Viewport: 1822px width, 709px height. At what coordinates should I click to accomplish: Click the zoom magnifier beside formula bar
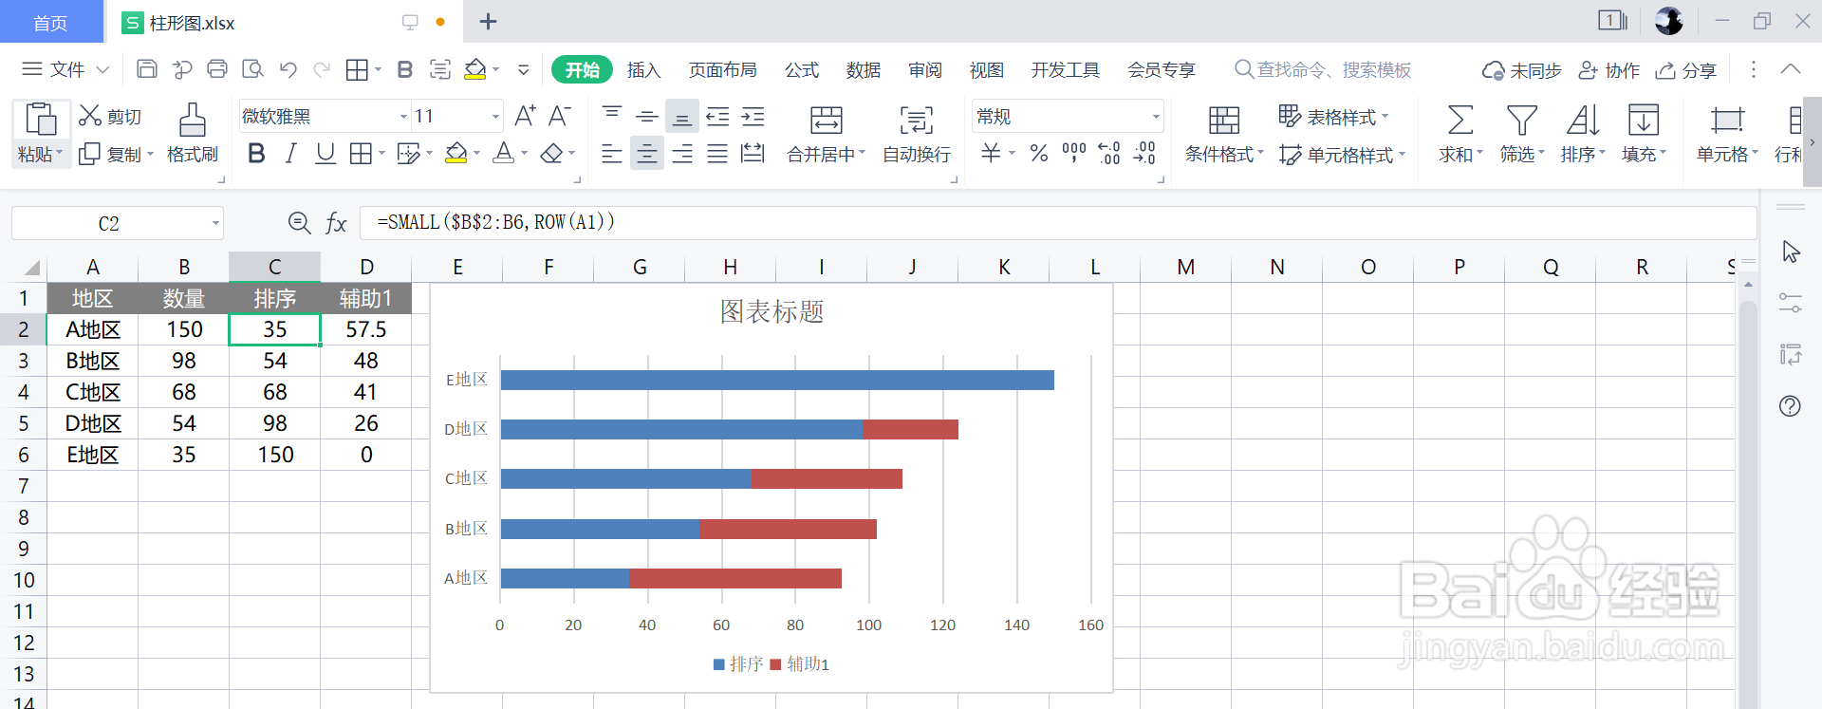(x=299, y=223)
